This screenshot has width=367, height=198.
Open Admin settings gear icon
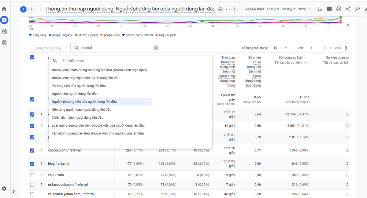coord(4,189)
